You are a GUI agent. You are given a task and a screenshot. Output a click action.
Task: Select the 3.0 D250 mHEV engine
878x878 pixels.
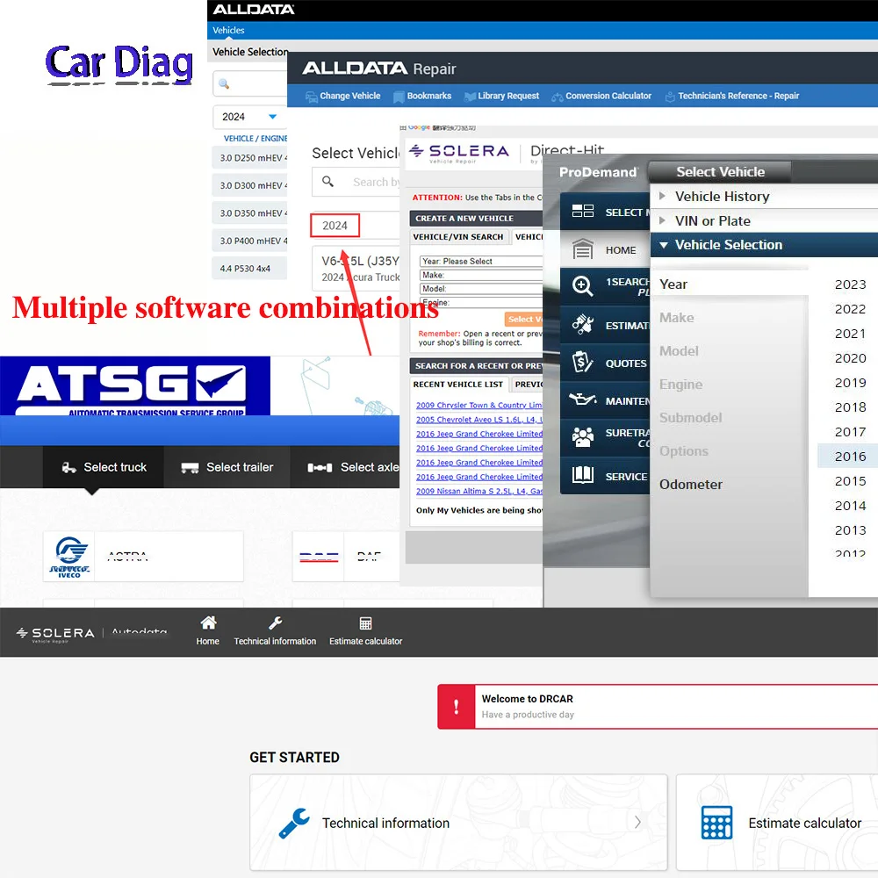(249, 158)
